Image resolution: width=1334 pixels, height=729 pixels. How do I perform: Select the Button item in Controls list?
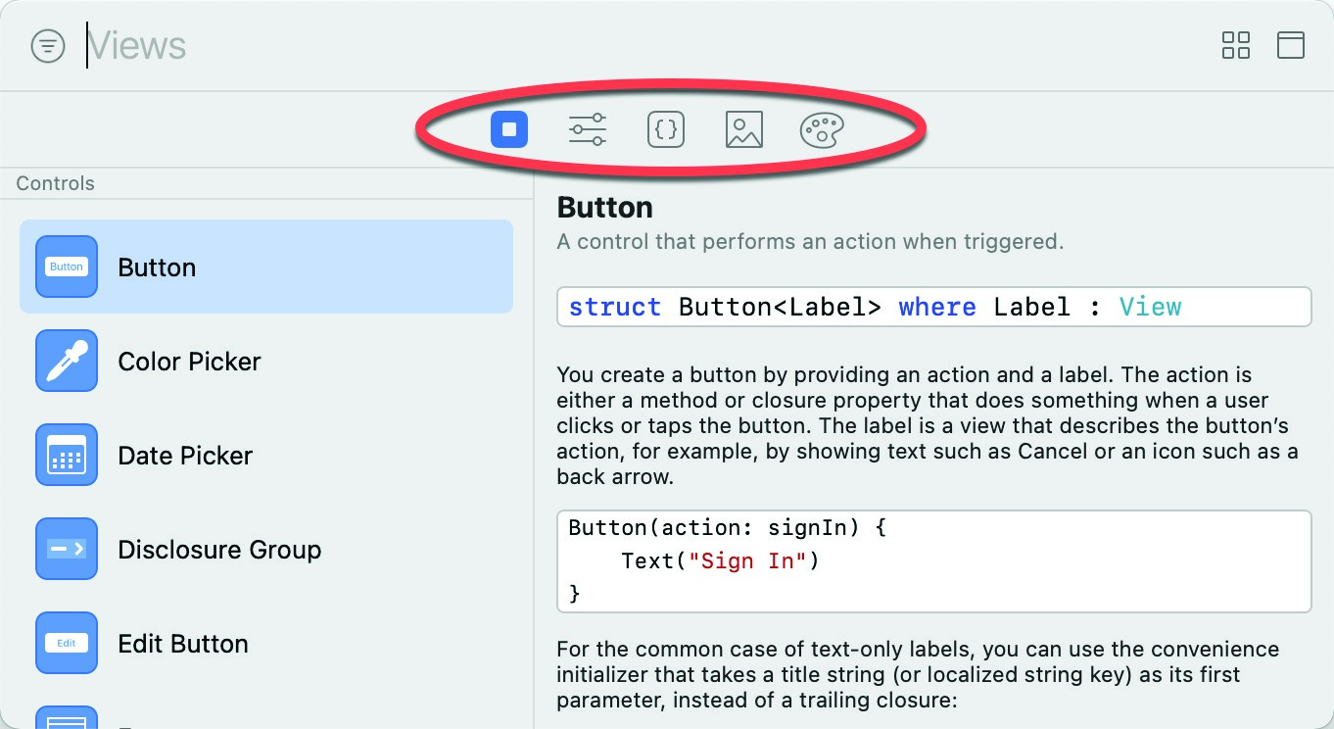266,267
